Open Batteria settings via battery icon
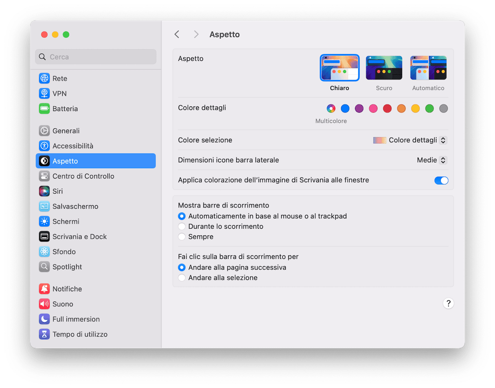 (44, 108)
